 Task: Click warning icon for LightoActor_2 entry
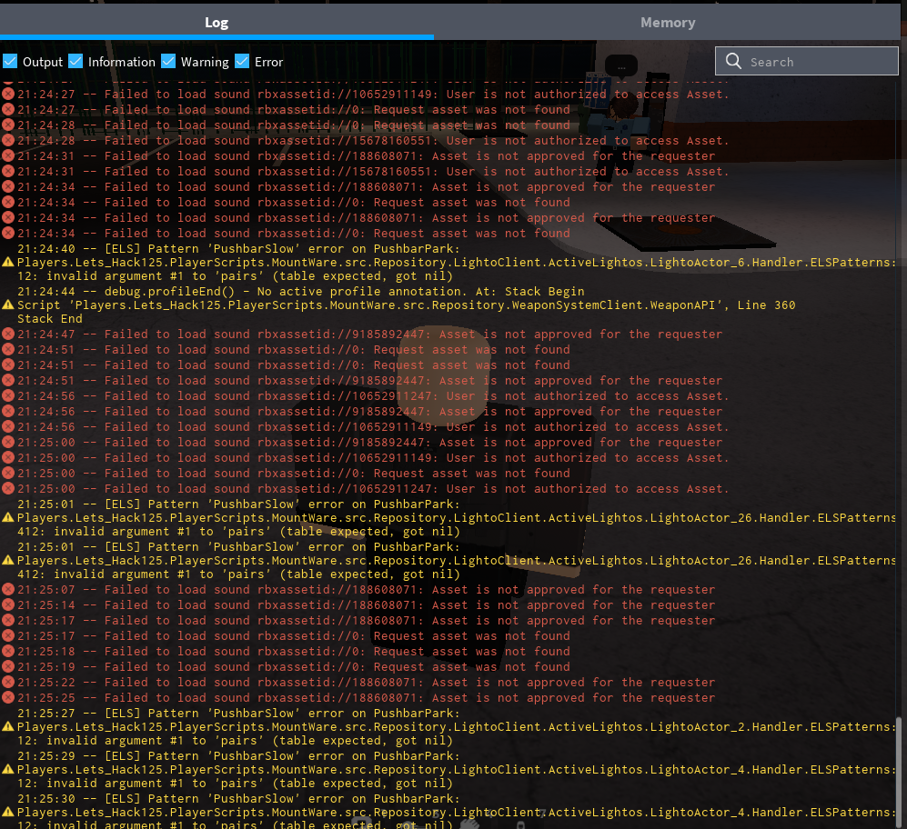(8, 726)
